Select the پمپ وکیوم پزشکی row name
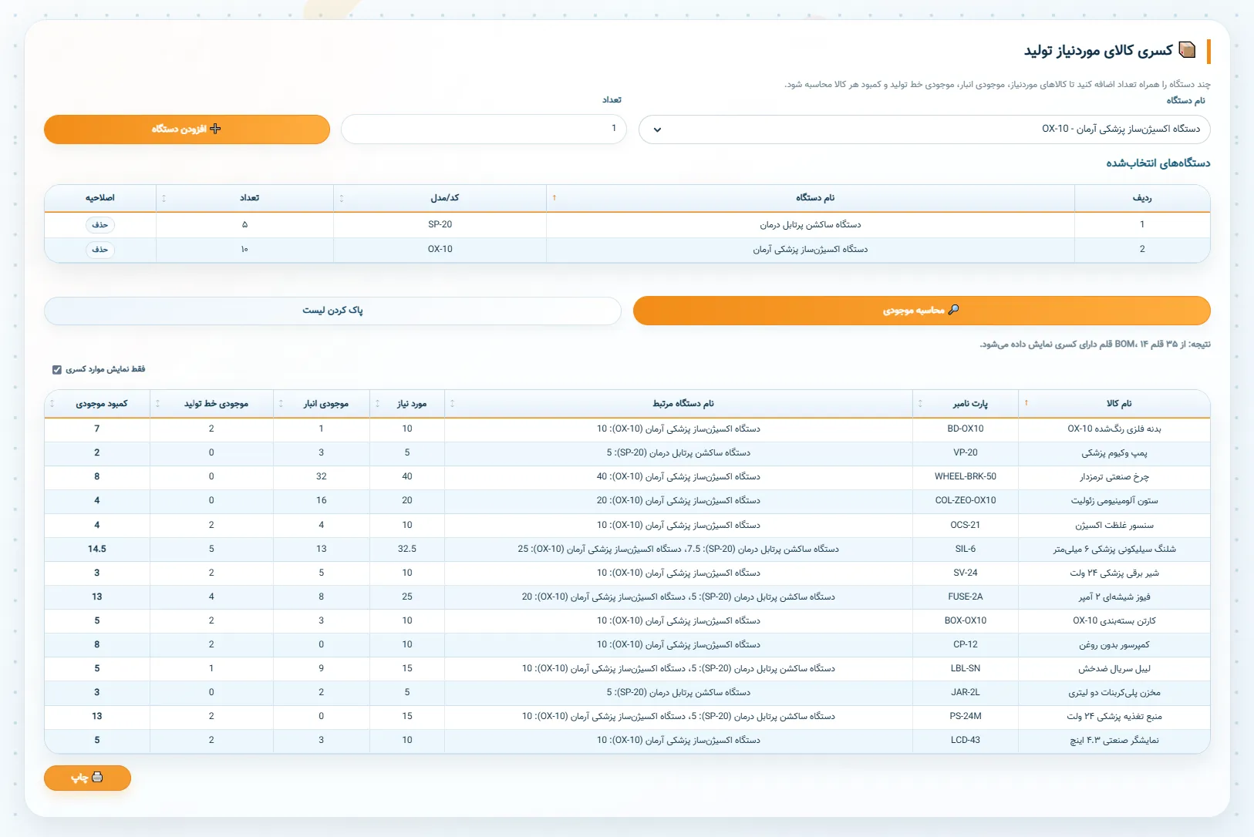 (1114, 453)
